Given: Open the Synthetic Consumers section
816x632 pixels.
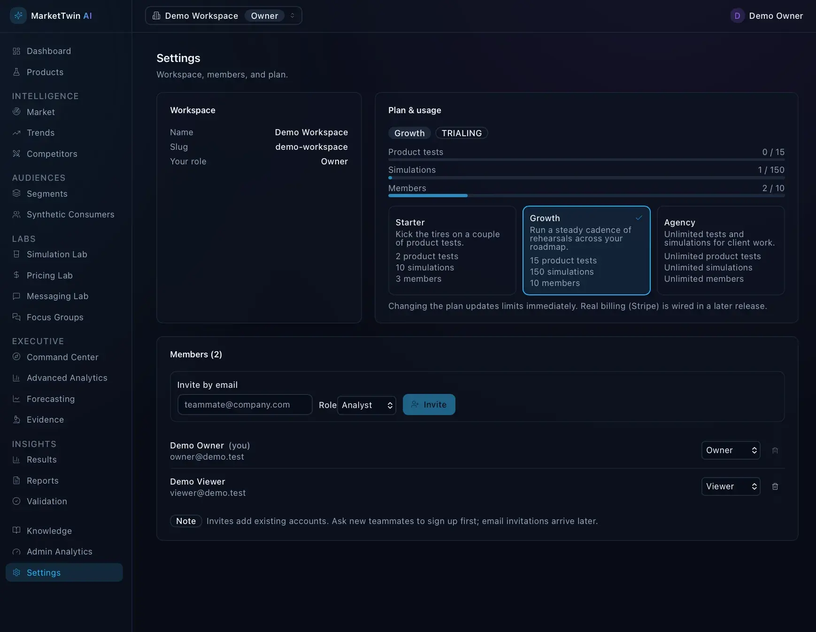Looking at the screenshot, I should pyautogui.click(x=70, y=215).
